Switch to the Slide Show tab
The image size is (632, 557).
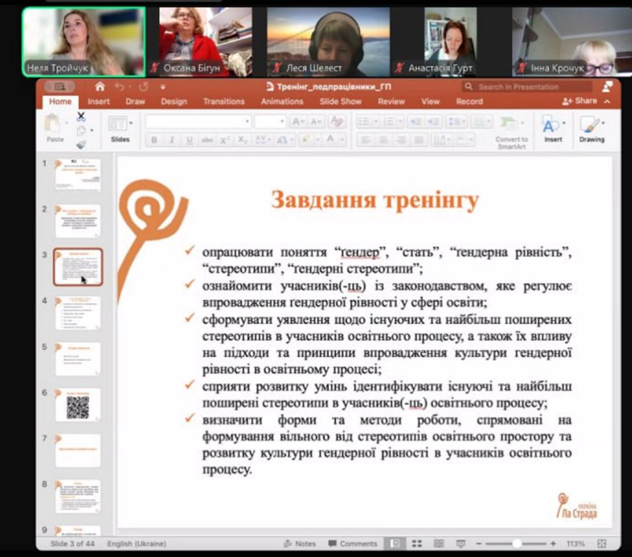(341, 101)
